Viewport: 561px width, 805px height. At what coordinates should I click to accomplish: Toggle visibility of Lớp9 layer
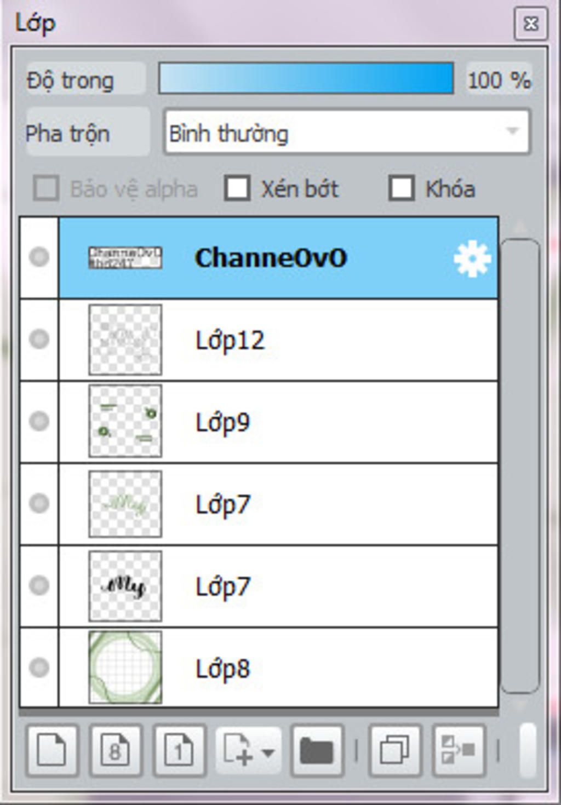pyautogui.click(x=39, y=421)
